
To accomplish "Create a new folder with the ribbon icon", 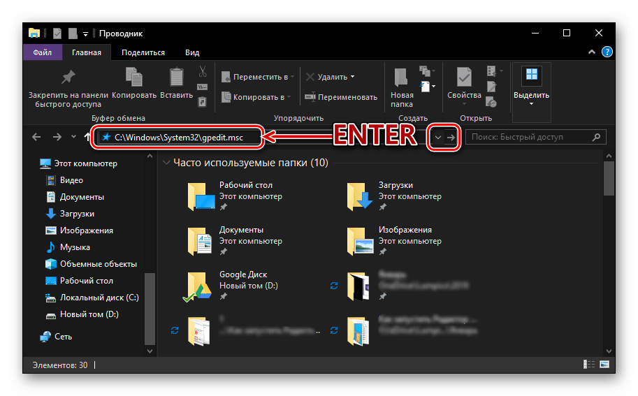I will 402,77.
